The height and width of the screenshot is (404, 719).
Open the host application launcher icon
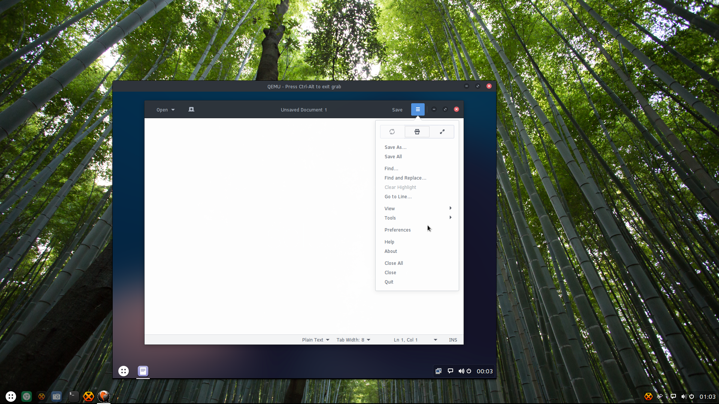coord(11,397)
